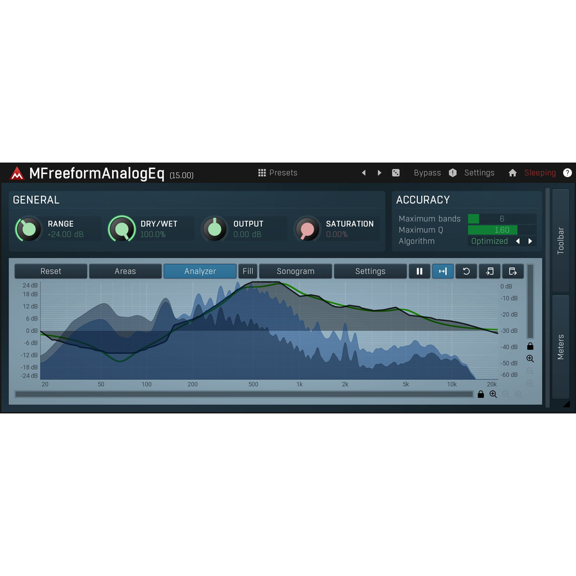Click the Range knob
Image resolution: width=576 pixels, height=576 pixels.
pos(28,229)
